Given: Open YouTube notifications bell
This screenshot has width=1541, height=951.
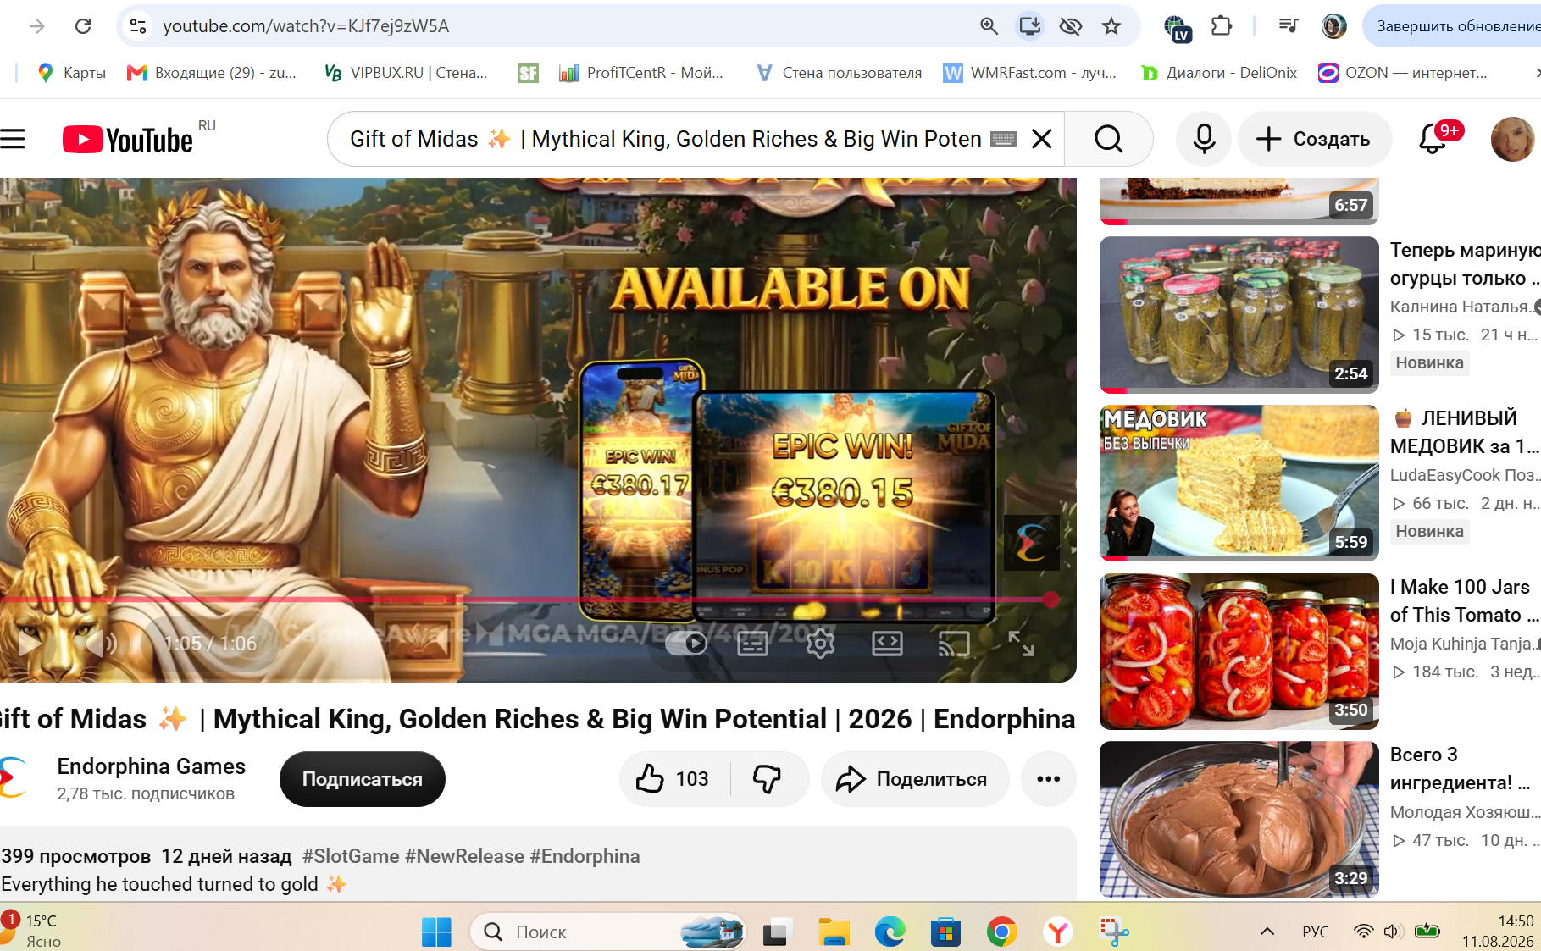Looking at the screenshot, I should (1433, 139).
